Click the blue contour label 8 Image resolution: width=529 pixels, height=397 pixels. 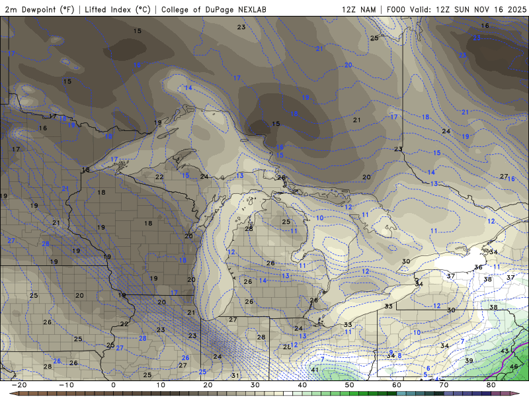(399, 355)
